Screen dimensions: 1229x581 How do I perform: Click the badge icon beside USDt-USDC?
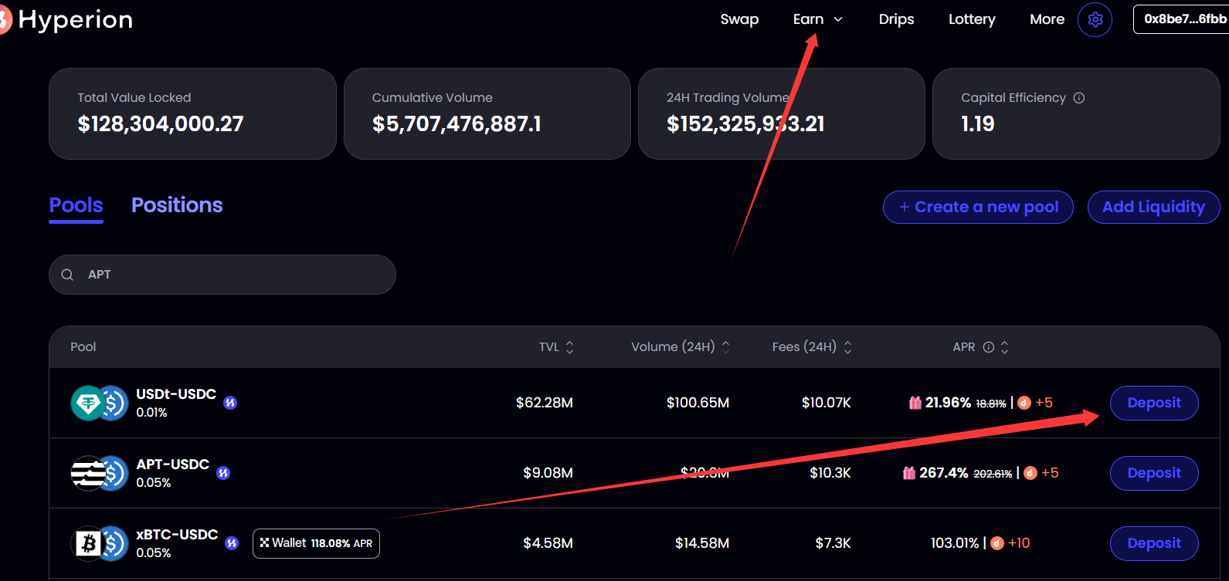(x=230, y=402)
